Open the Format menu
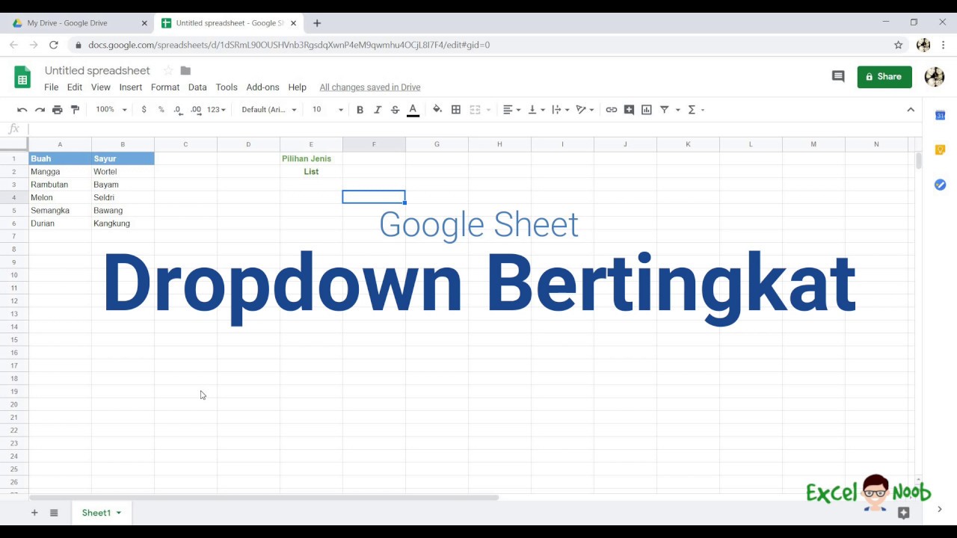The height and width of the screenshot is (538, 957). click(x=165, y=87)
